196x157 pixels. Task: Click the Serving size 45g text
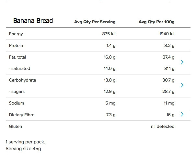23,149
